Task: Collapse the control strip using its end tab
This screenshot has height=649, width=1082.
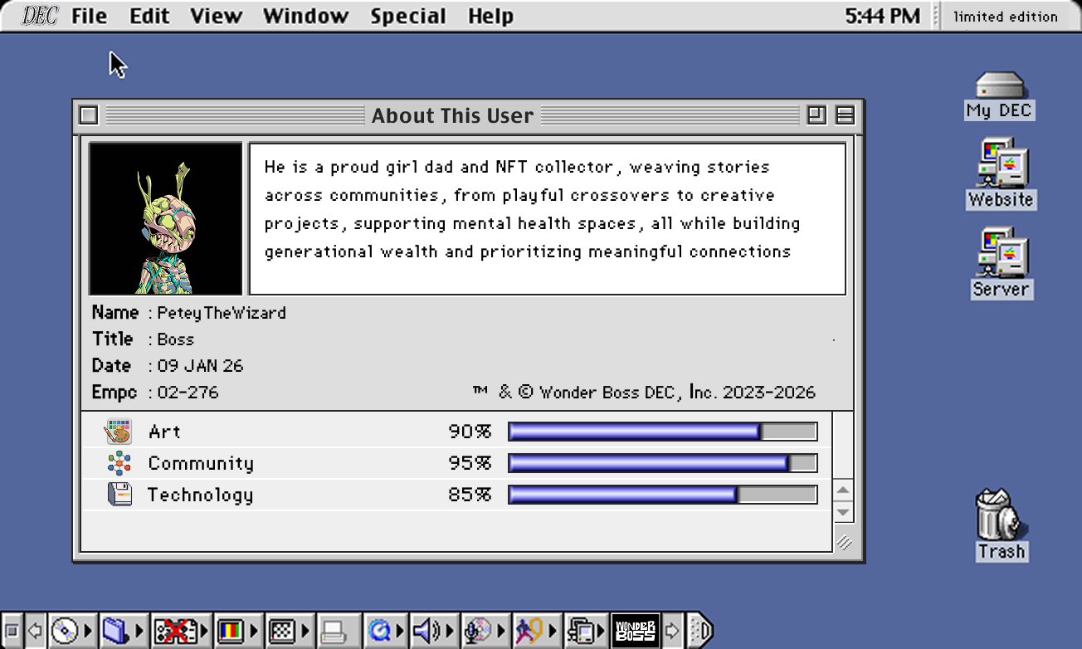Action: 700,631
